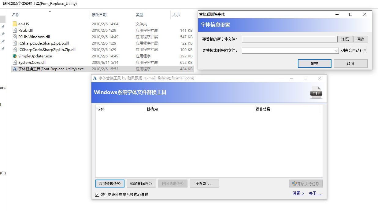Screen dimensions: 378x211
Task: Click 添加删除任务 button
Action: (x=141, y=184)
